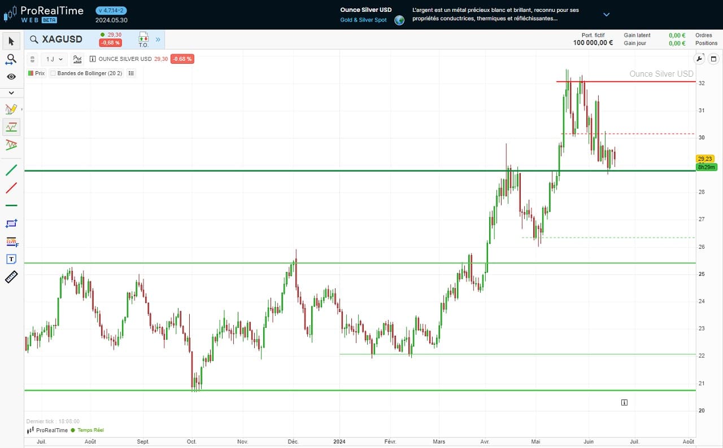723x448 pixels.
Task: Select the Fibonacci retracement tool
Action: coord(11,241)
